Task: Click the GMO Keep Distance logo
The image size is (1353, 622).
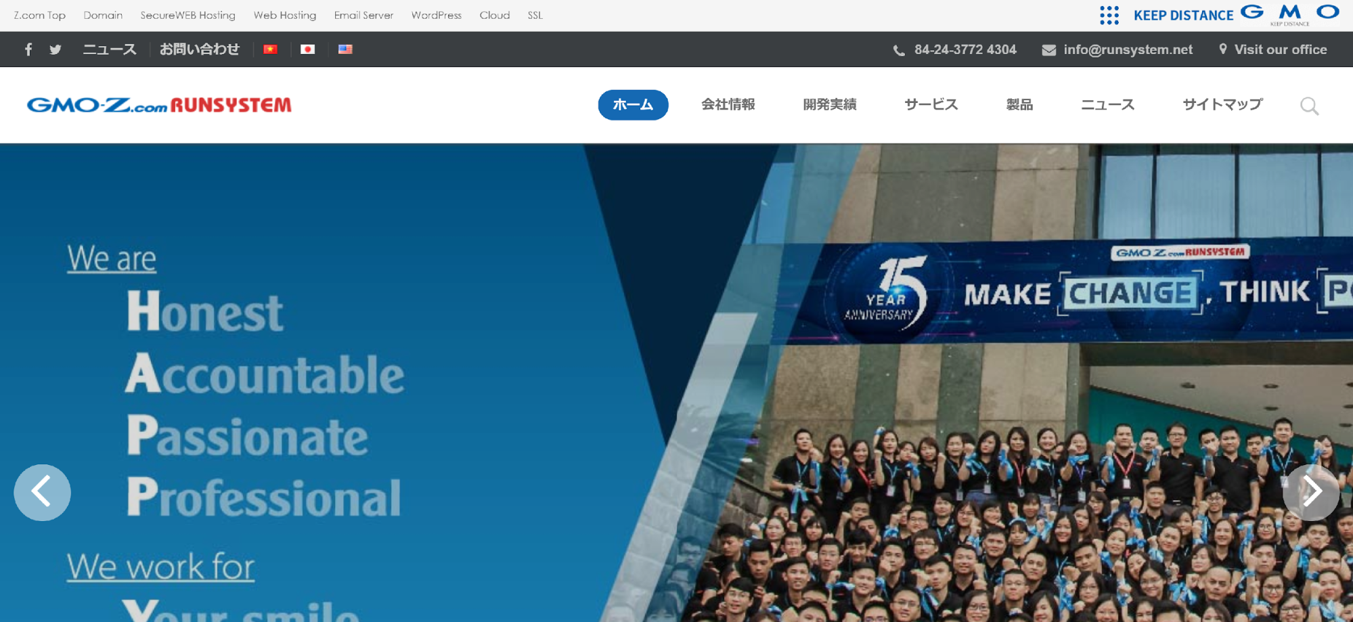Action: click(1290, 14)
